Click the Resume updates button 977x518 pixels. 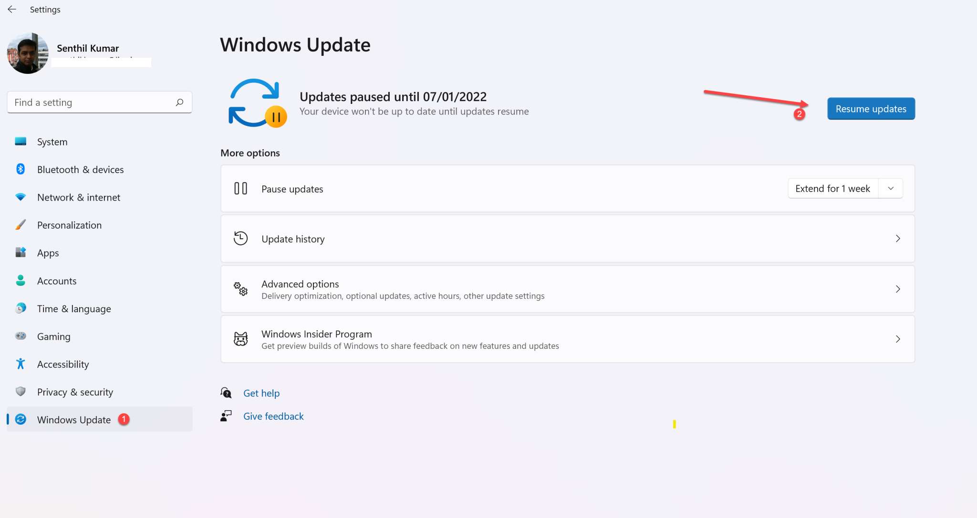(x=870, y=108)
